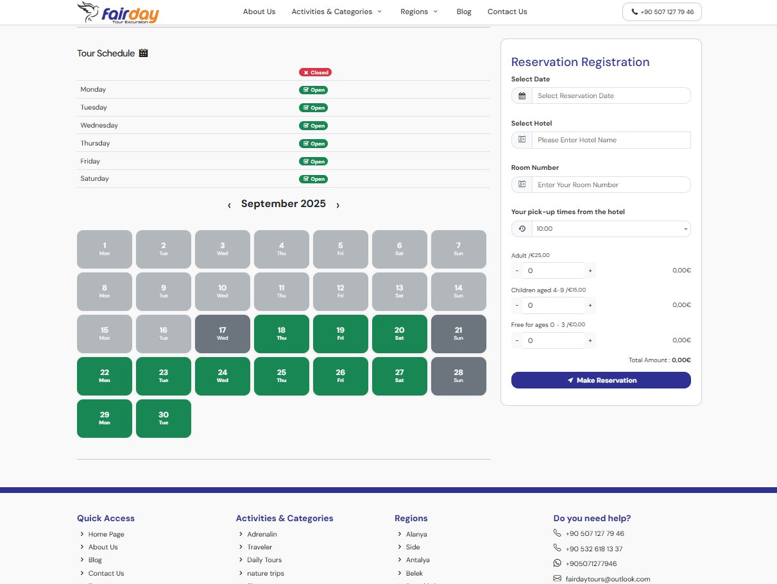This screenshot has width=777, height=584.
Task: Click the phone number button in header
Action: coord(662,12)
